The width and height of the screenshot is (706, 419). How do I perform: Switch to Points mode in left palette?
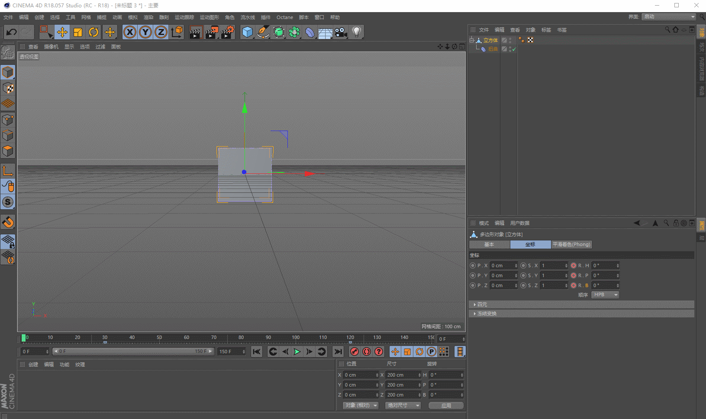coord(8,120)
